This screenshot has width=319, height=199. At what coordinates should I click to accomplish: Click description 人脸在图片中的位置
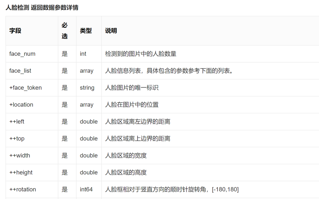click(x=132, y=105)
